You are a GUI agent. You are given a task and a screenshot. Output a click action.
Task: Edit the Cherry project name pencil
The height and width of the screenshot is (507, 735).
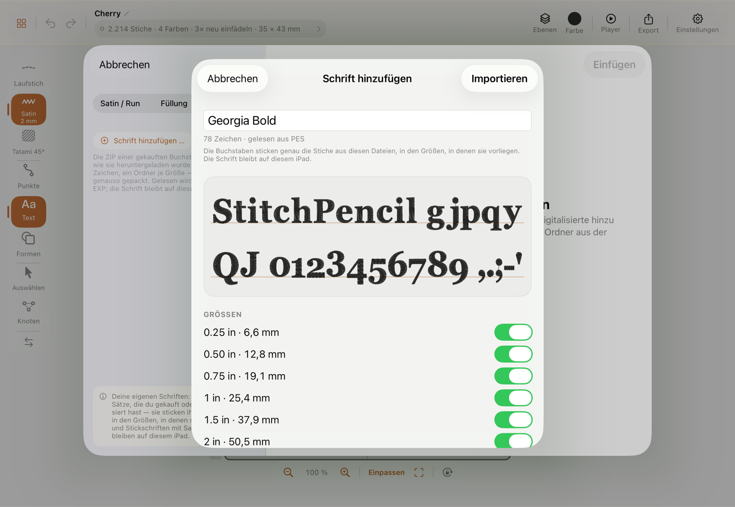(x=127, y=14)
